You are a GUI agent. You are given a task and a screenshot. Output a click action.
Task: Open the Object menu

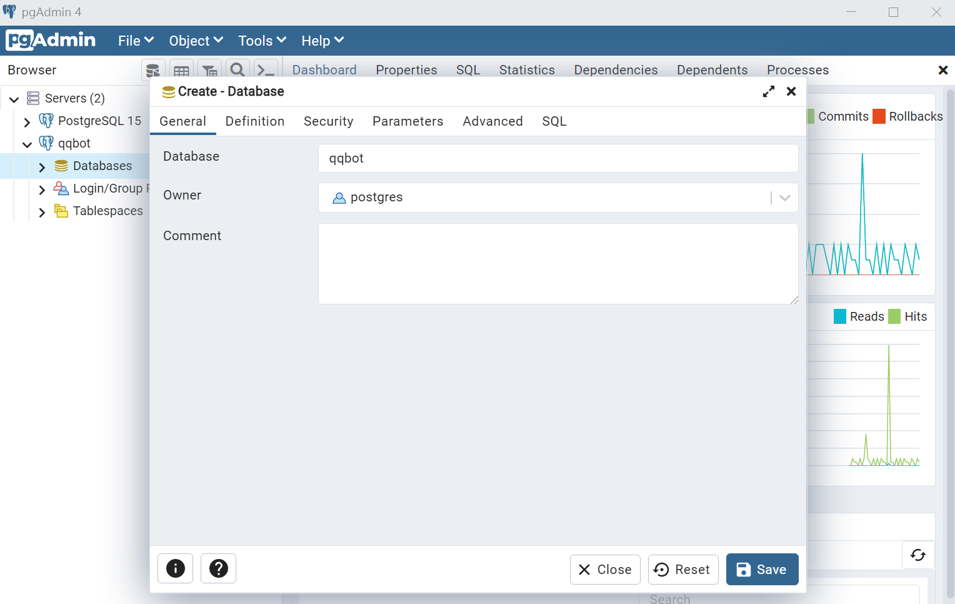coord(196,41)
